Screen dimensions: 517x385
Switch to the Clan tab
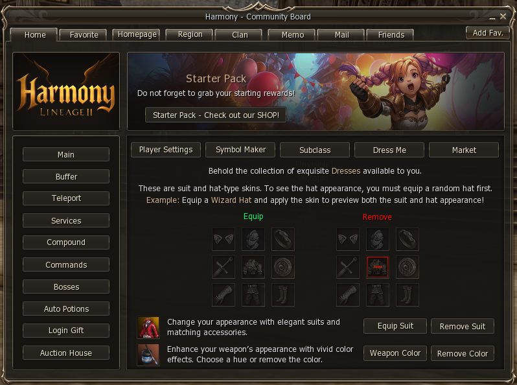pyautogui.click(x=240, y=34)
